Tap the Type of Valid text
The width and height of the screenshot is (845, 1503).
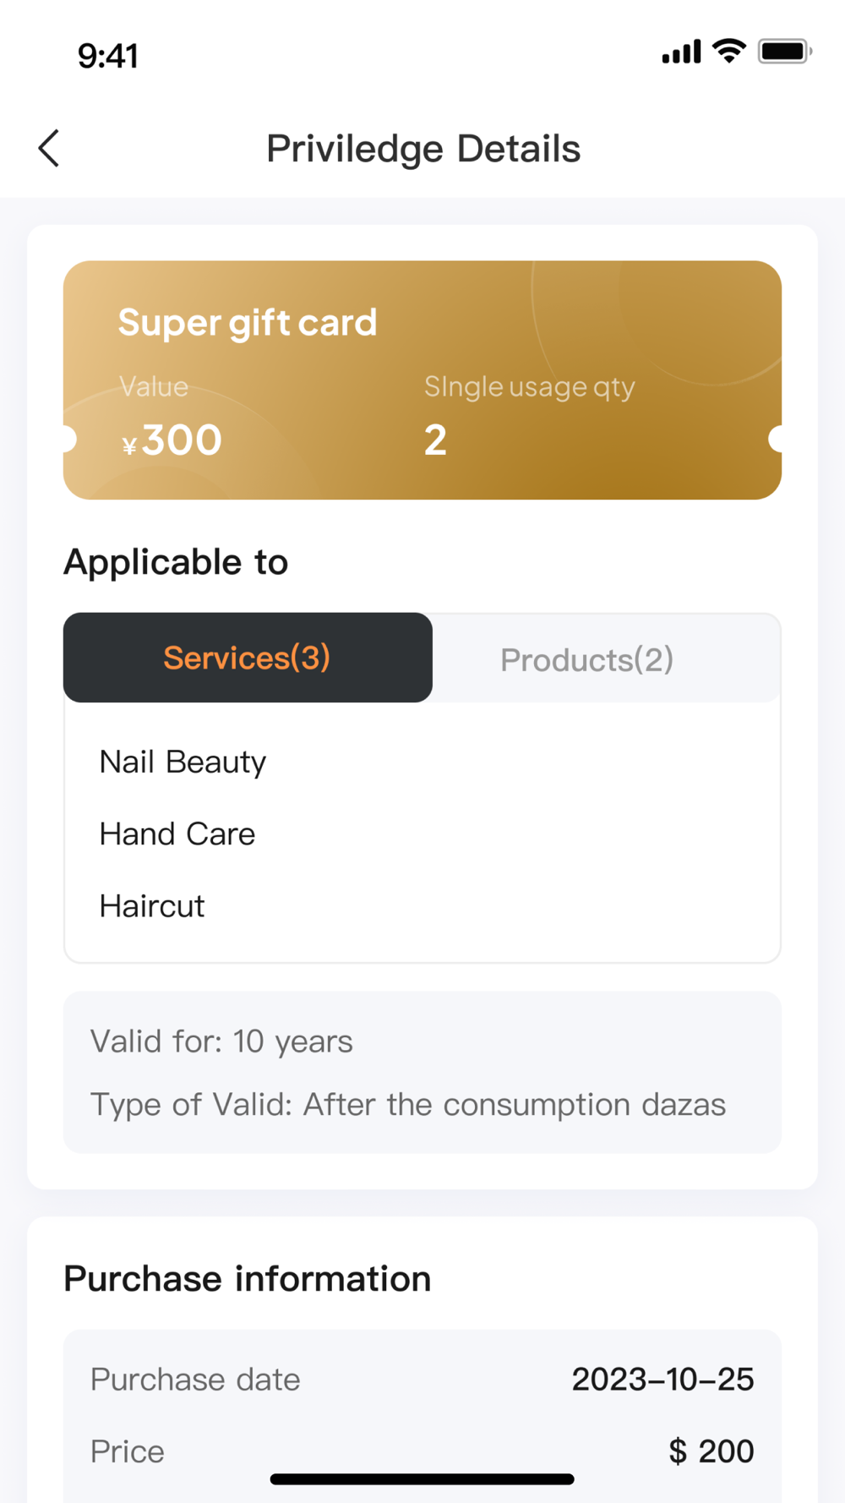(x=408, y=1105)
